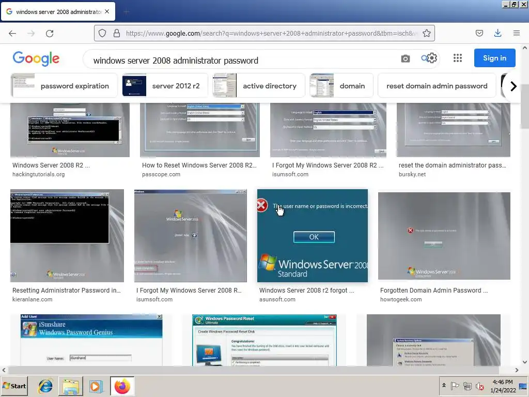Filter by active directory chip
Screen dimensions: 529x397
click(x=259, y=86)
